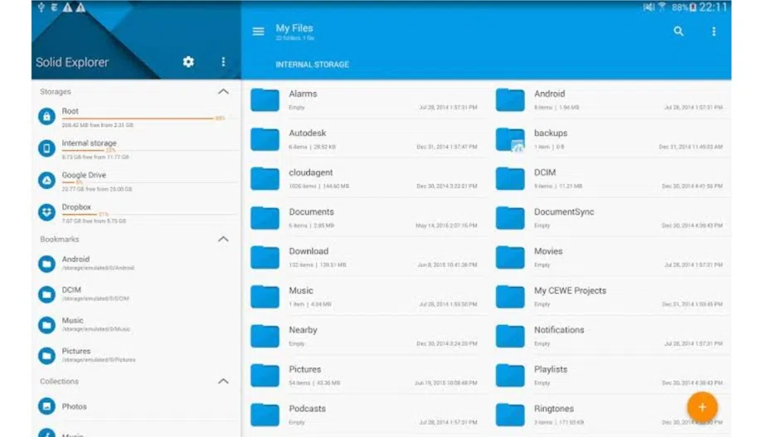Screen dimensions: 763x437
Task: Collapse the Collections section
Action: tap(223, 381)
